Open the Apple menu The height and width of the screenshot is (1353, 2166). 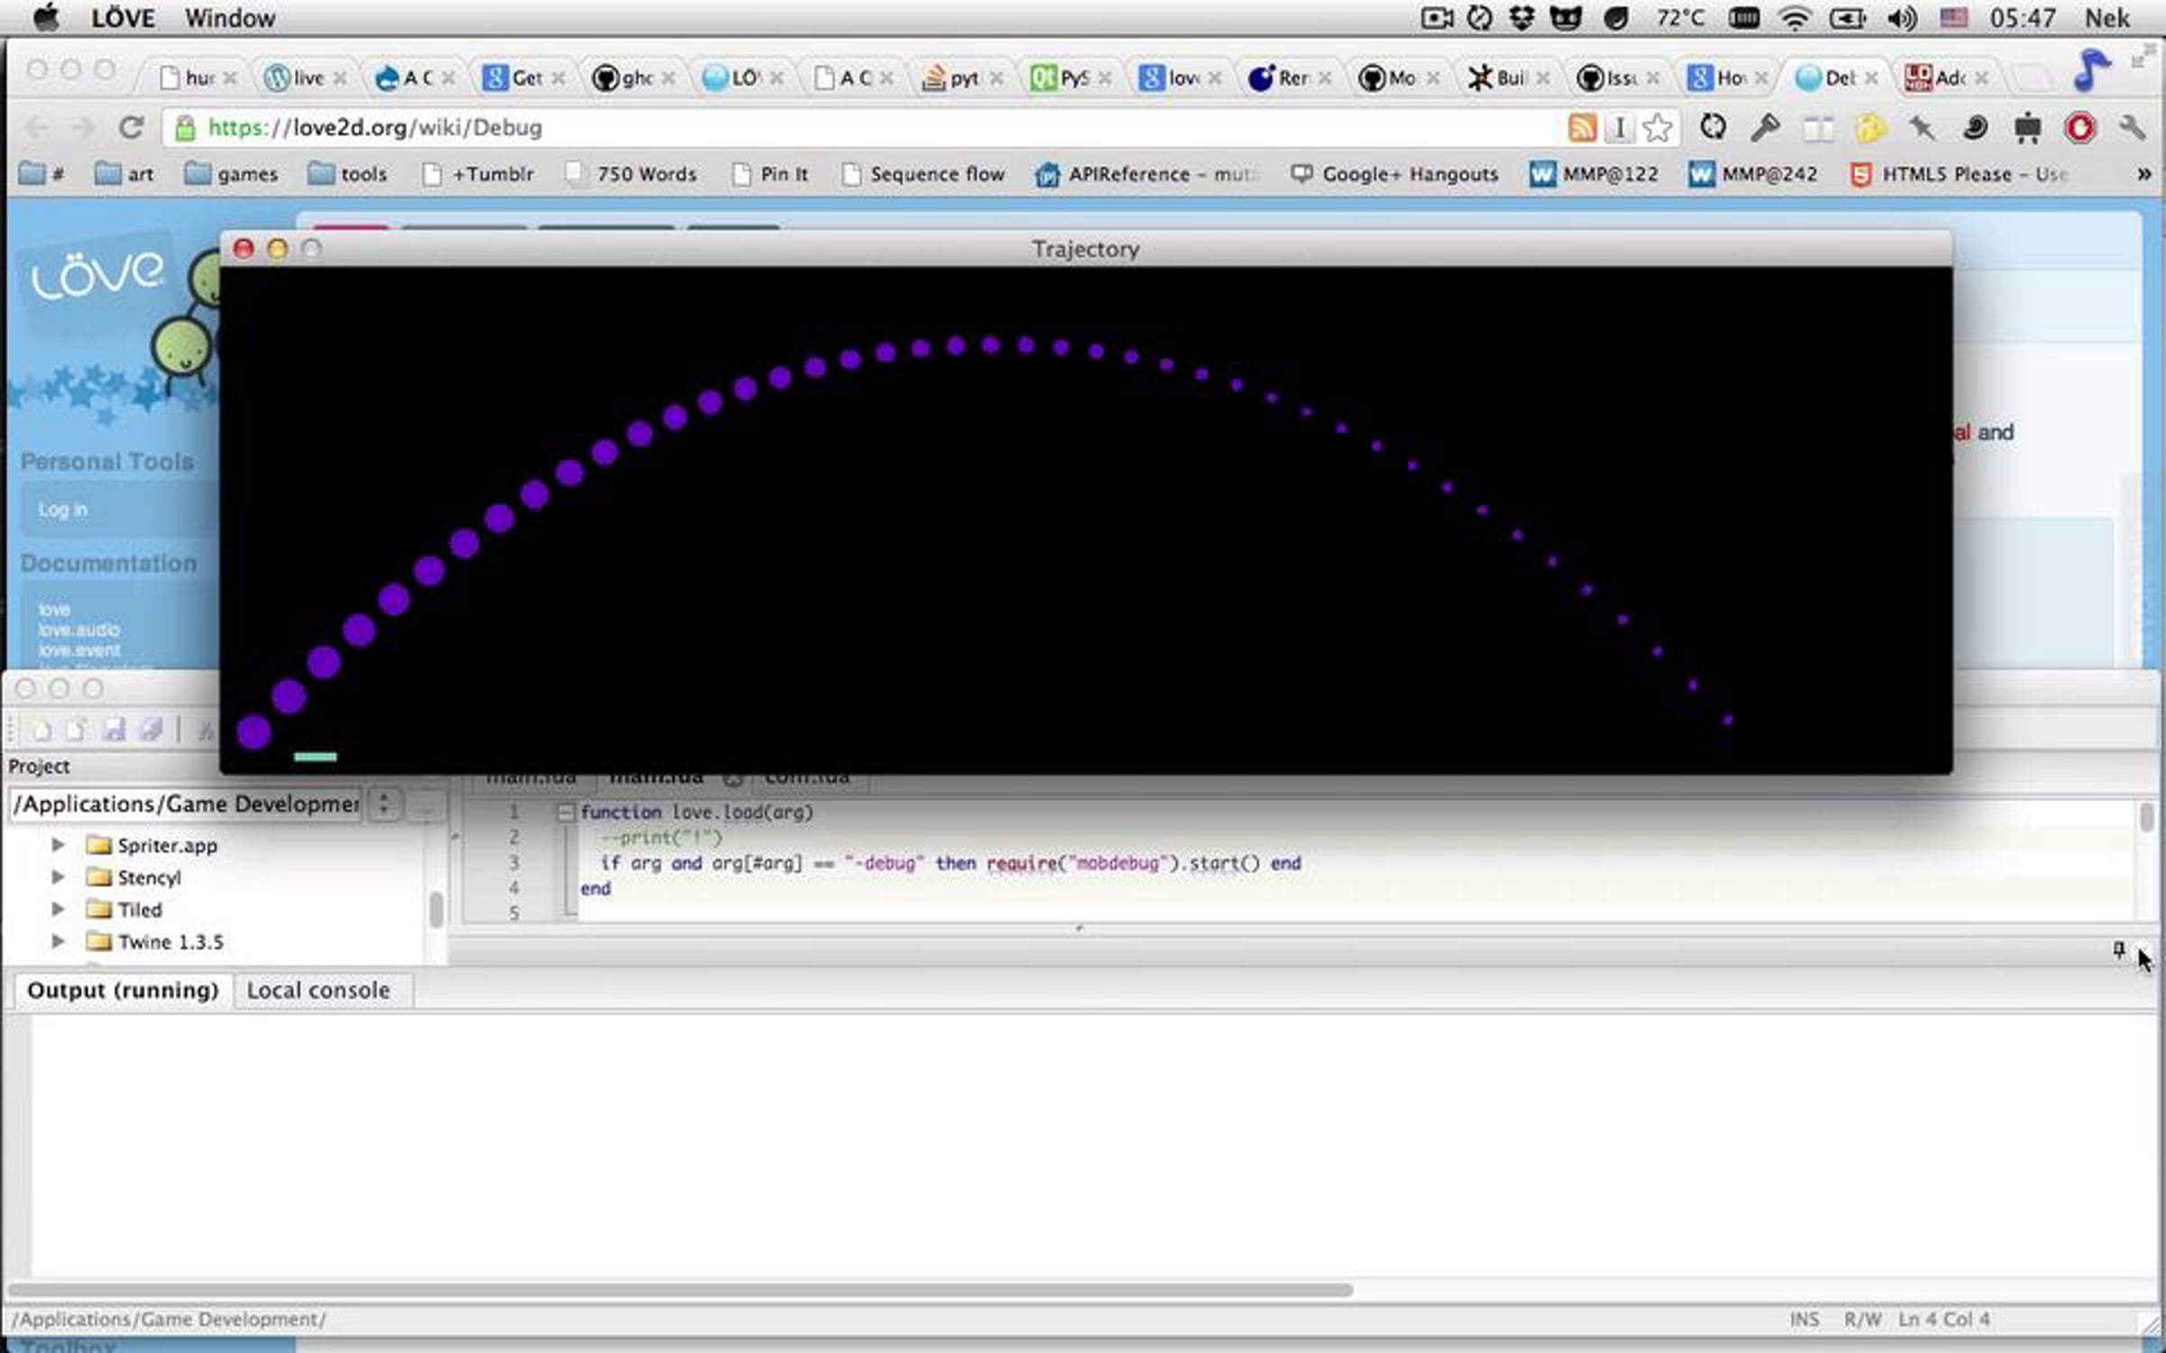[46, 17]
